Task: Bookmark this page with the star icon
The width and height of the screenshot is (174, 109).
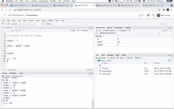Action: (x=159, y=10)
